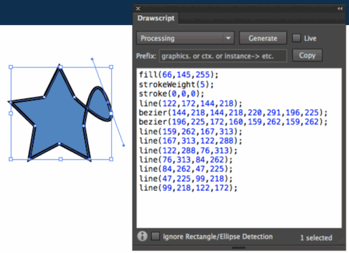Select the Drawscript tab
Viewport: 349px width, 253px height.
pos(156,18)
